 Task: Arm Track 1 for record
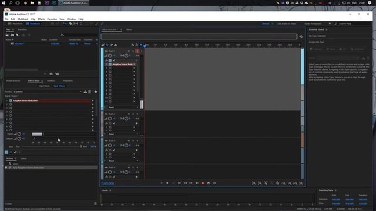coord(137,51)
